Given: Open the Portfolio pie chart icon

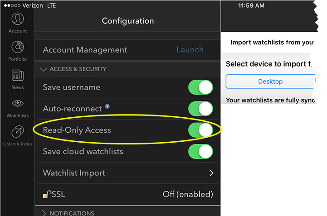Looking at the screenshot, I should pyautogui.click(x=18, y=47).
